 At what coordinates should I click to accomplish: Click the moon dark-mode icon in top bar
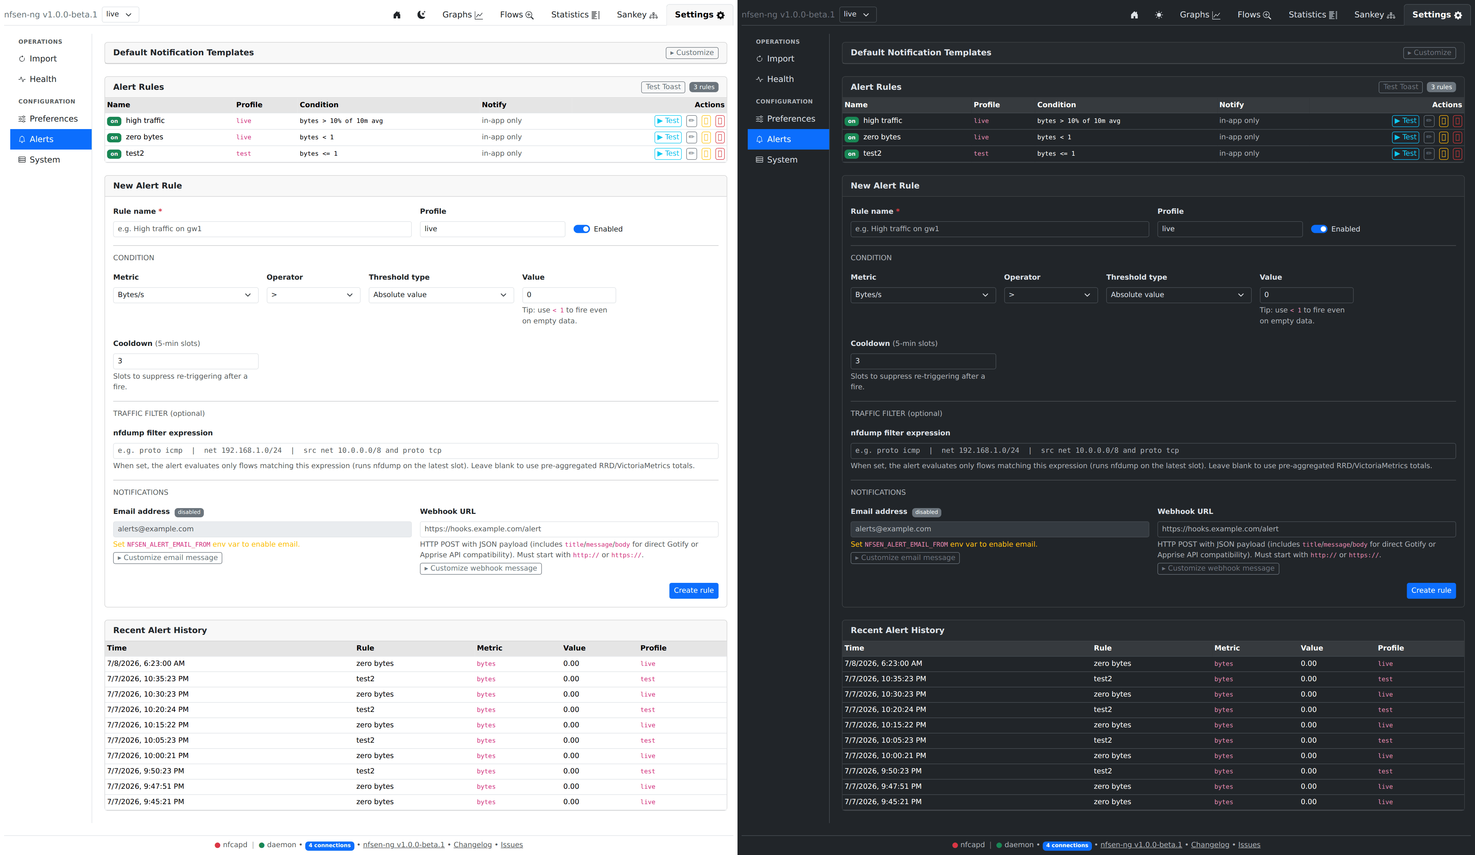pos(421,15)
